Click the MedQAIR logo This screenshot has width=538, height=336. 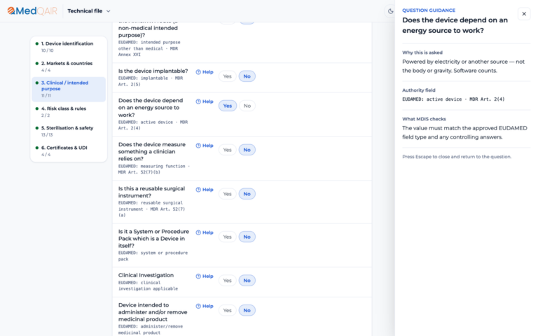pos(32,11)
